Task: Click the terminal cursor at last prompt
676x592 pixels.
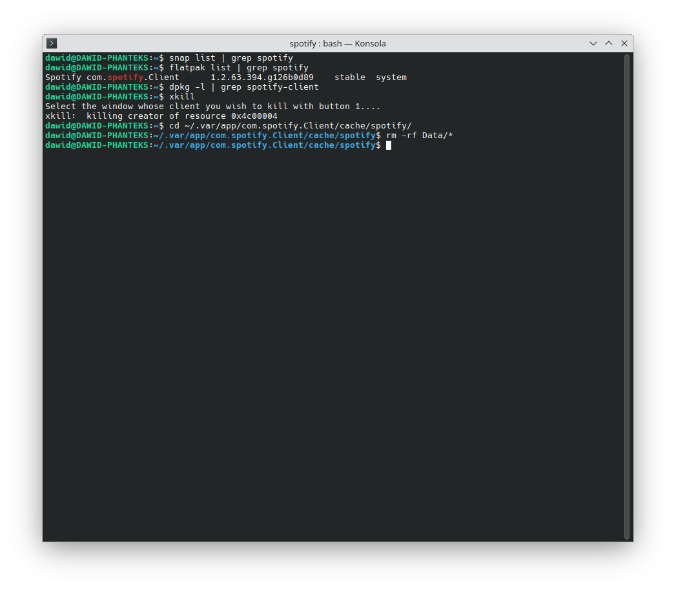Action: pyautogui.click(x=389, y=145)
